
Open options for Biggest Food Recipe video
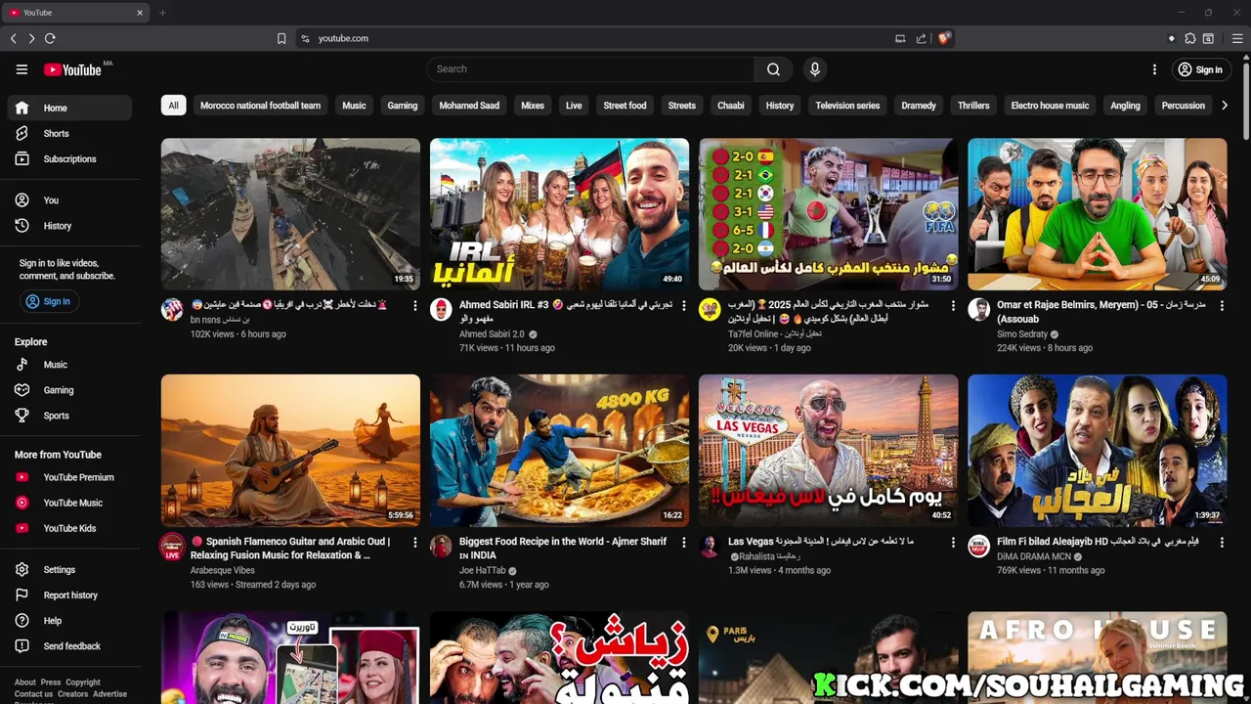[683, 543]
